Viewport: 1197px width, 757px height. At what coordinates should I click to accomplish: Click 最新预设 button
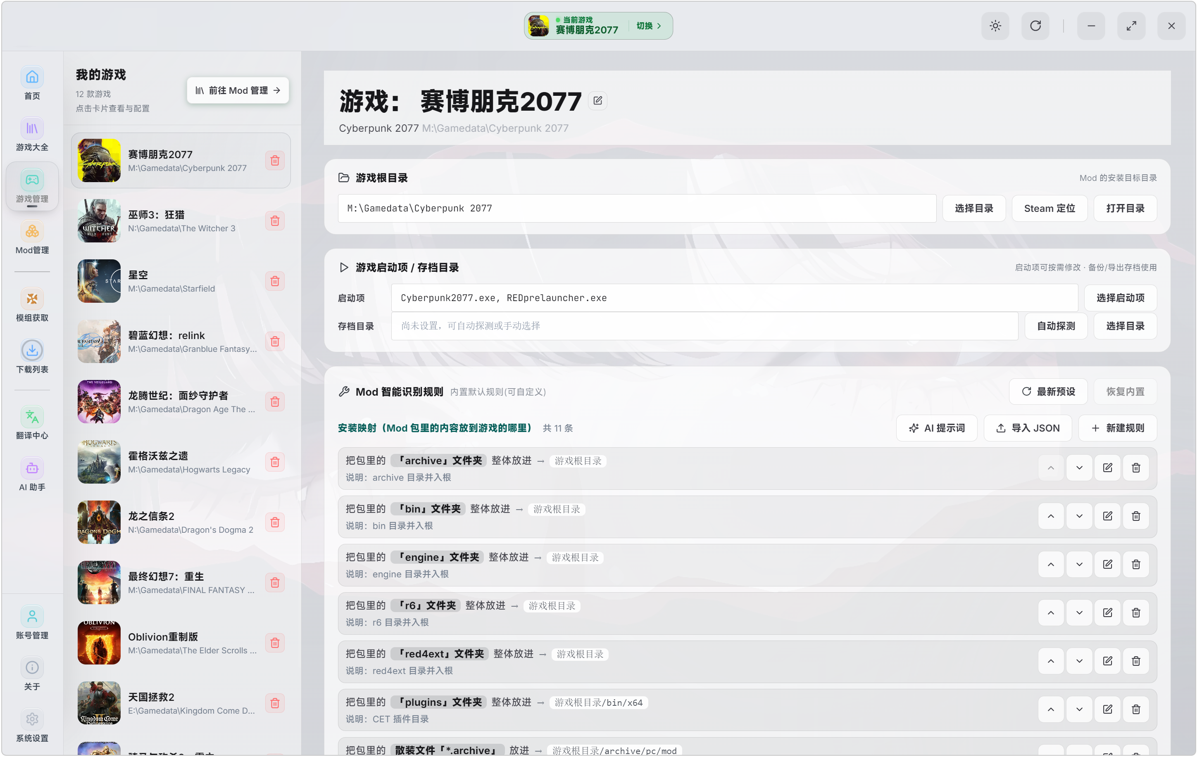(x=1049, y=392)
